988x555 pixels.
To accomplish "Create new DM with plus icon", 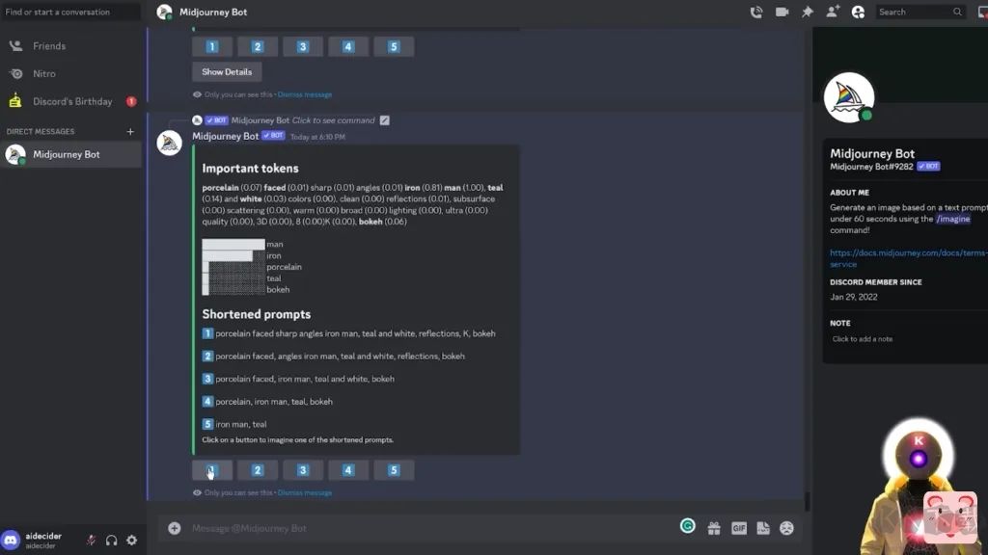I will coord(130,131).
